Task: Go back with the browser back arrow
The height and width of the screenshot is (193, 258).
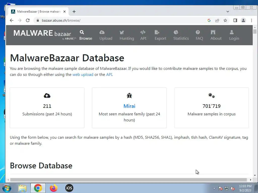Action: [x=12, y=20]
